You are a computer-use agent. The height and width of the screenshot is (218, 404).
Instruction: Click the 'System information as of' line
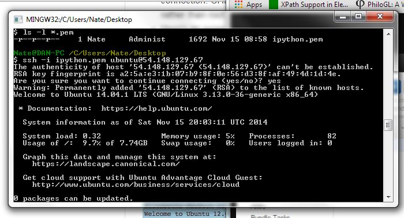pyautogui.click(x=145, y=122)
